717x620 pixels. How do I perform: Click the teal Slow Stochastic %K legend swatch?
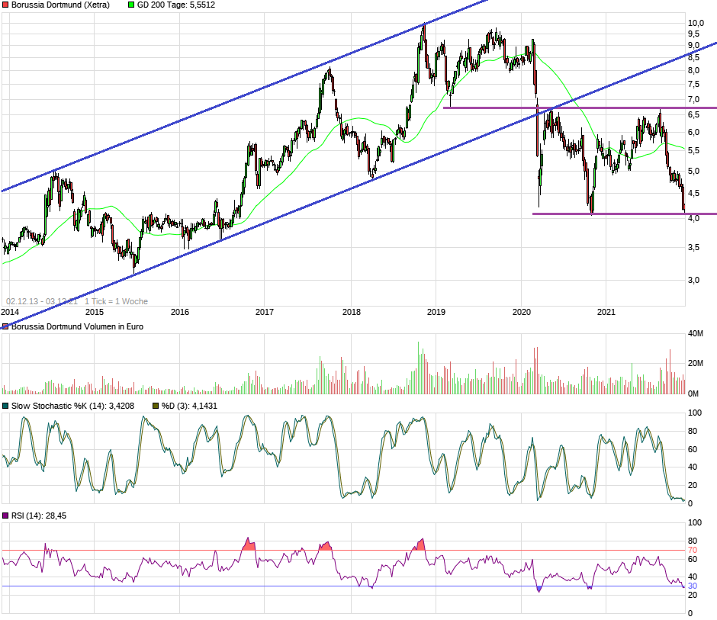pyautogui.click(x=5, y=406)
